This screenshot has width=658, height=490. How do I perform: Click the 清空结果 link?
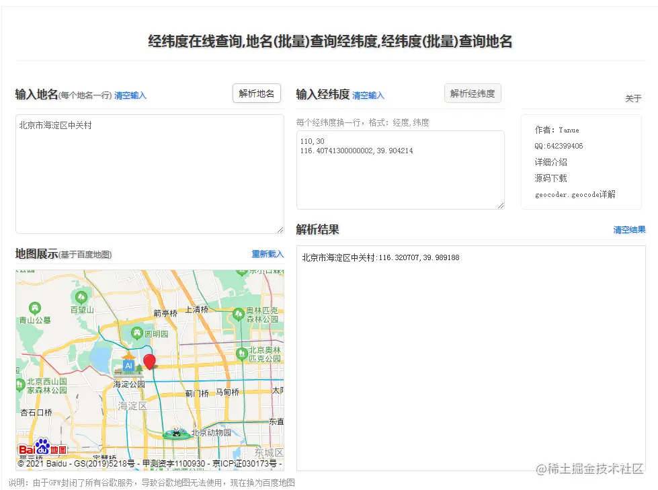[x=629, y=230]
